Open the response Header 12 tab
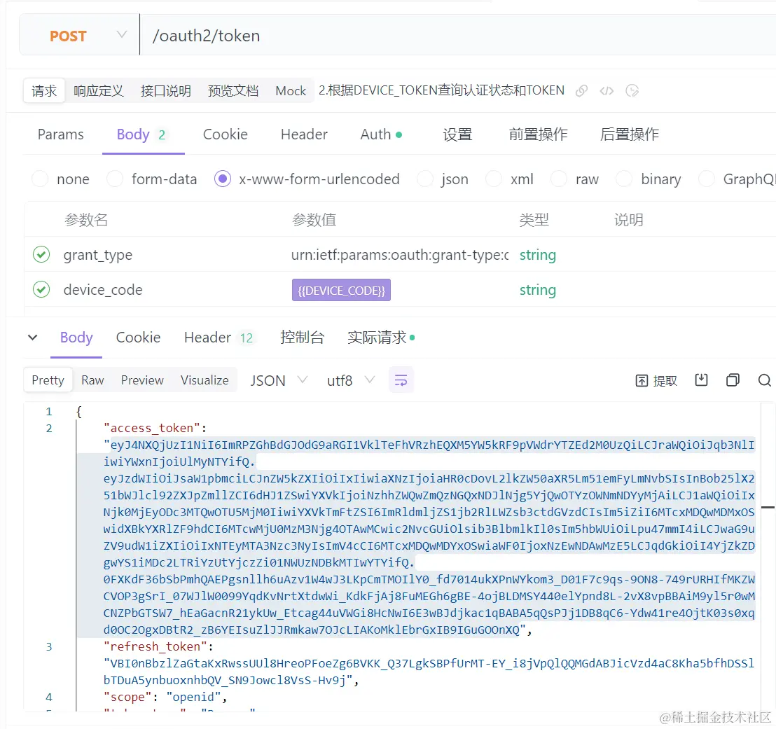Screen dimensions: 776x729 pyautogui.click(x=219, y=338)
